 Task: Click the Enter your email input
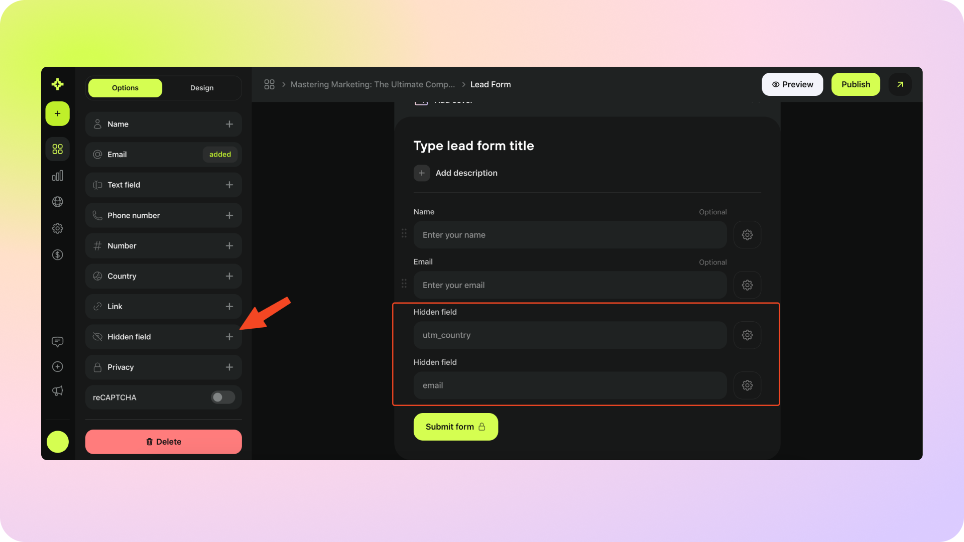tap(570, 285)
